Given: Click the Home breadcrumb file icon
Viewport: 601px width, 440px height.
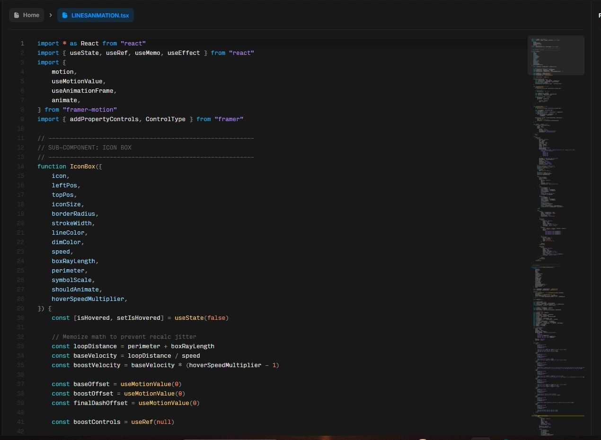Looking at the screenshot, I should pos(17,15).
